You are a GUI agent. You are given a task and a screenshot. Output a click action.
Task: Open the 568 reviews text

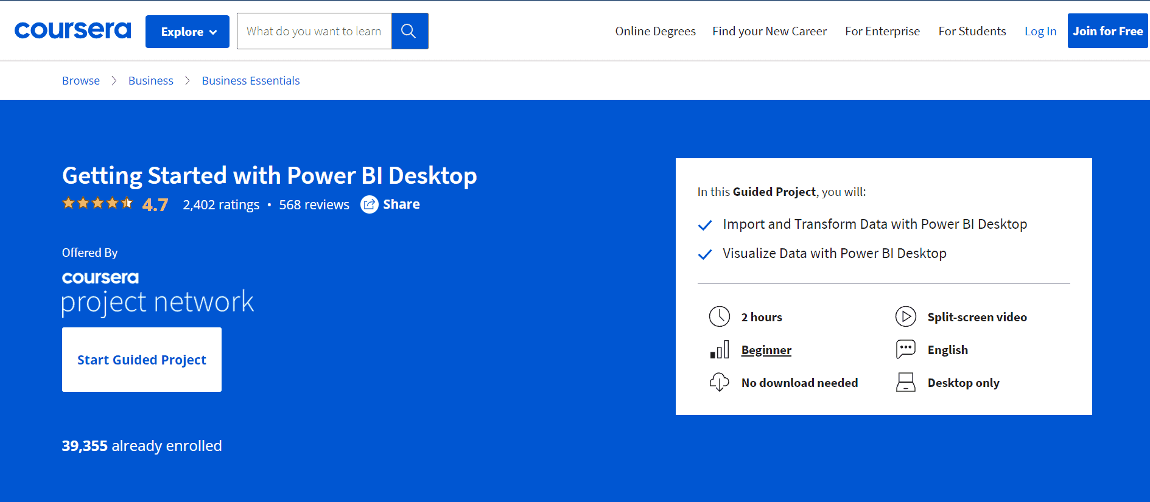click(x=314, y=205)
